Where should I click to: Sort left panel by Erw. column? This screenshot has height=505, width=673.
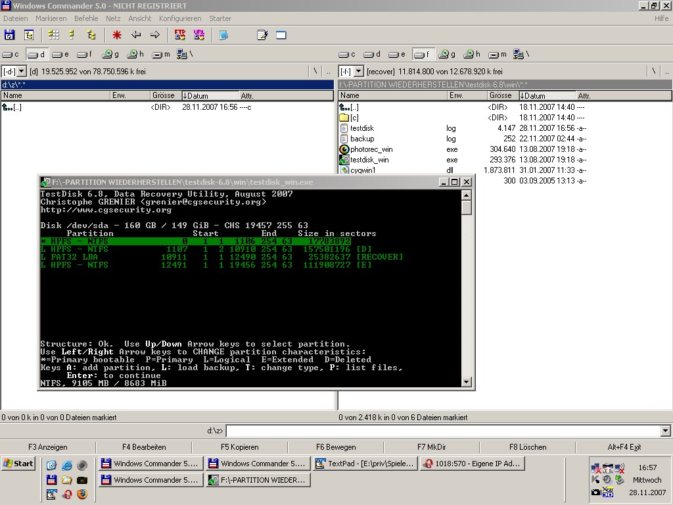(130, 96)
